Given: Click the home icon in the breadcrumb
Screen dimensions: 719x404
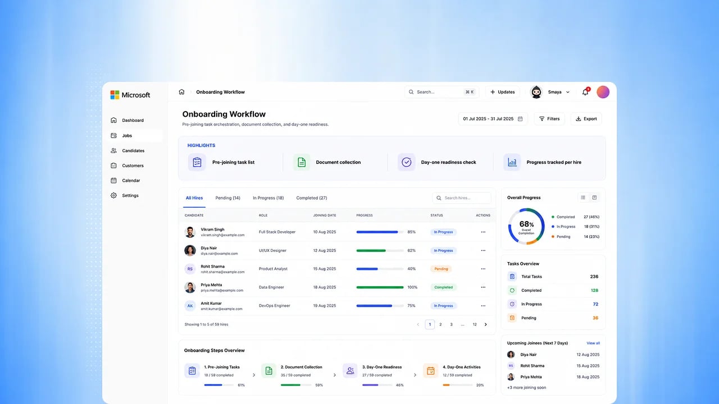Looking at the screenshot, I should click(181, 92).
